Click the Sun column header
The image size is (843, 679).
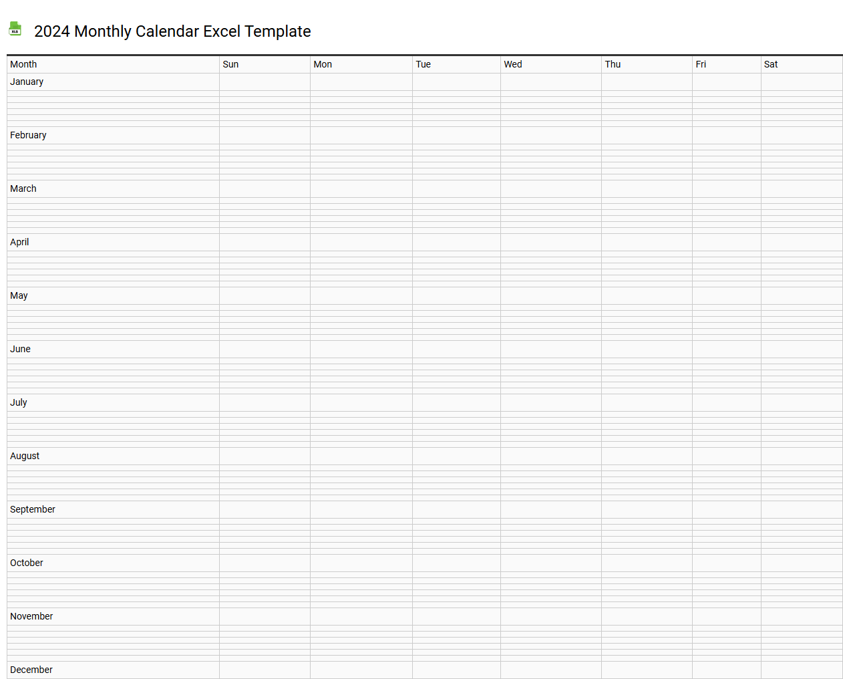point(230,64)
